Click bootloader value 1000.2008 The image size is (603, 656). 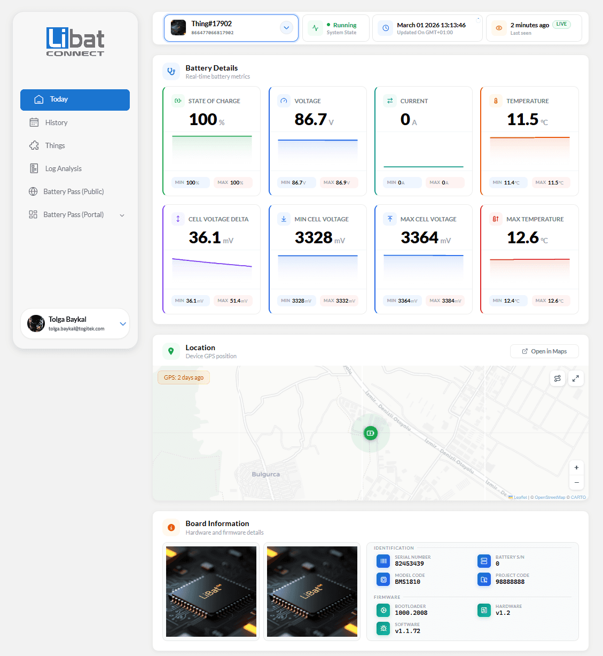(411, 613)
